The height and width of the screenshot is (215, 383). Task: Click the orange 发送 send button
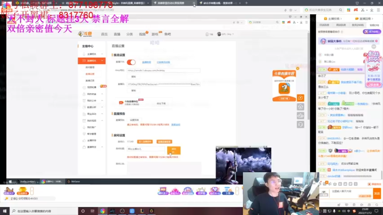[x=377, y=193]
